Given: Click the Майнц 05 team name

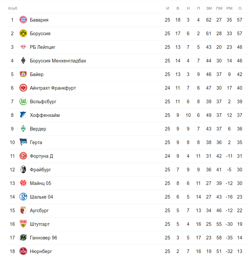Looking at the screenshot, I should click(40, 183).
